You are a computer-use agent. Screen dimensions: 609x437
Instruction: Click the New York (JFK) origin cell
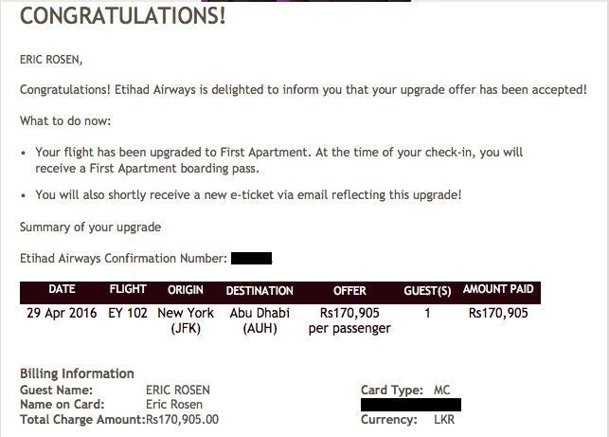[x=186, y=320]
